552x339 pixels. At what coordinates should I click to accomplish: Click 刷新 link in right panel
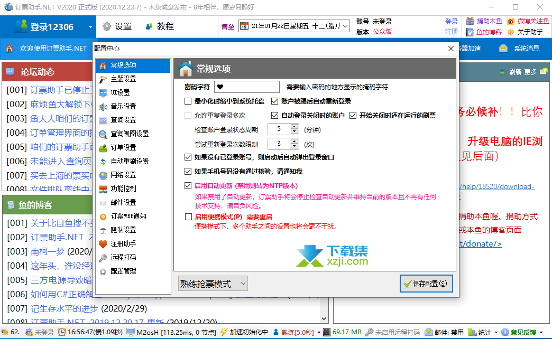coord(515,72)
